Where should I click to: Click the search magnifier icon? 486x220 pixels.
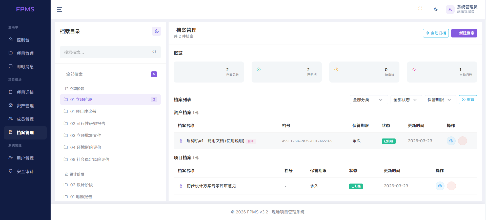(154, 52)
